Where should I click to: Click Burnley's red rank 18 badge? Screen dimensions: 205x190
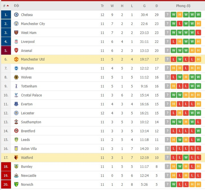click(x=6, y=166)
